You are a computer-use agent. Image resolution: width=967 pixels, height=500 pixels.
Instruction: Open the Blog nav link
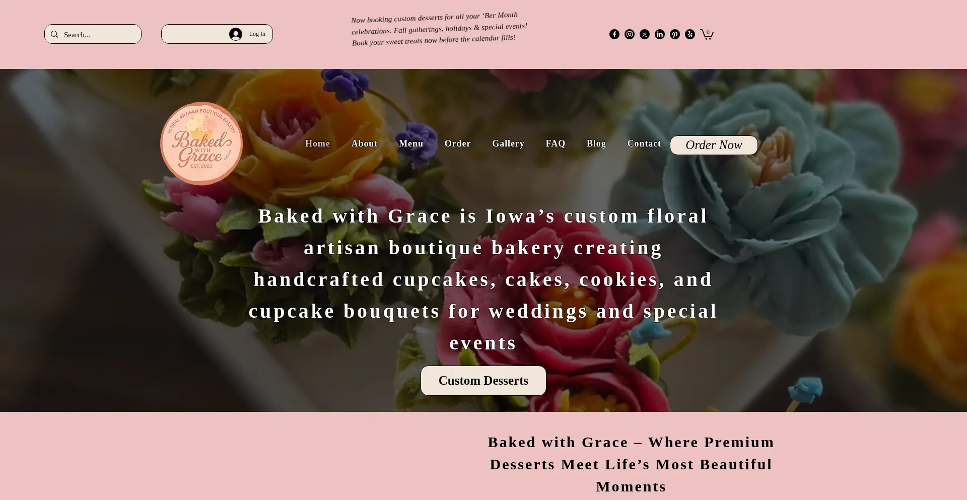click(x=596, y=144)
